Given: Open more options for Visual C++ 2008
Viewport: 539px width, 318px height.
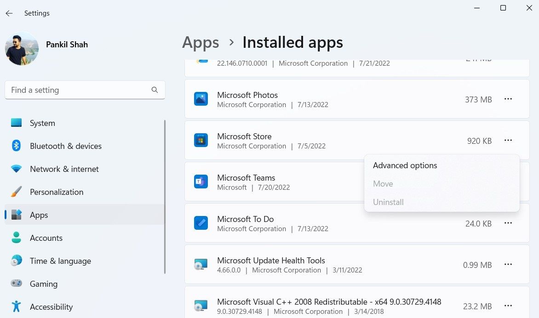Looking at the screenshot, I should click(x=508, y=306).
